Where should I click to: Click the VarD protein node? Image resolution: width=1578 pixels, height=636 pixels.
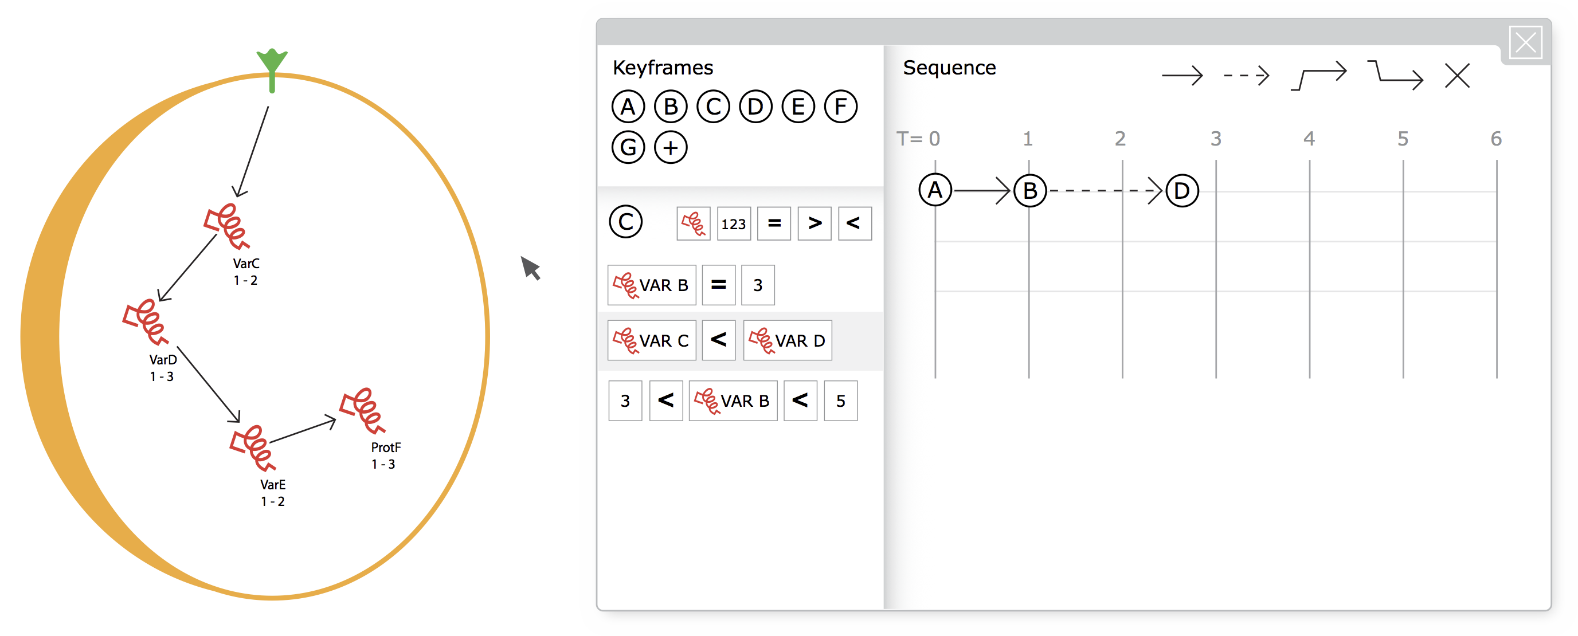tap(145, 322)
